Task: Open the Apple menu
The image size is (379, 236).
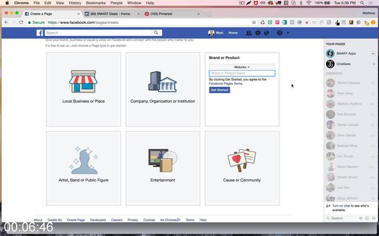Action: (x=7, y=3)
